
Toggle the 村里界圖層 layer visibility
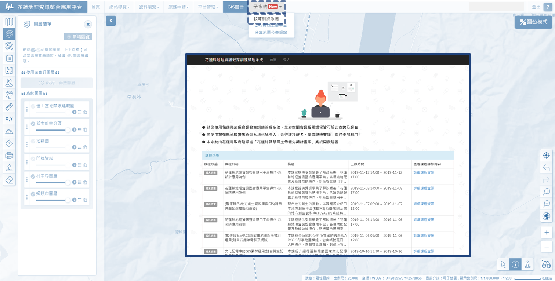pos(33,176)
